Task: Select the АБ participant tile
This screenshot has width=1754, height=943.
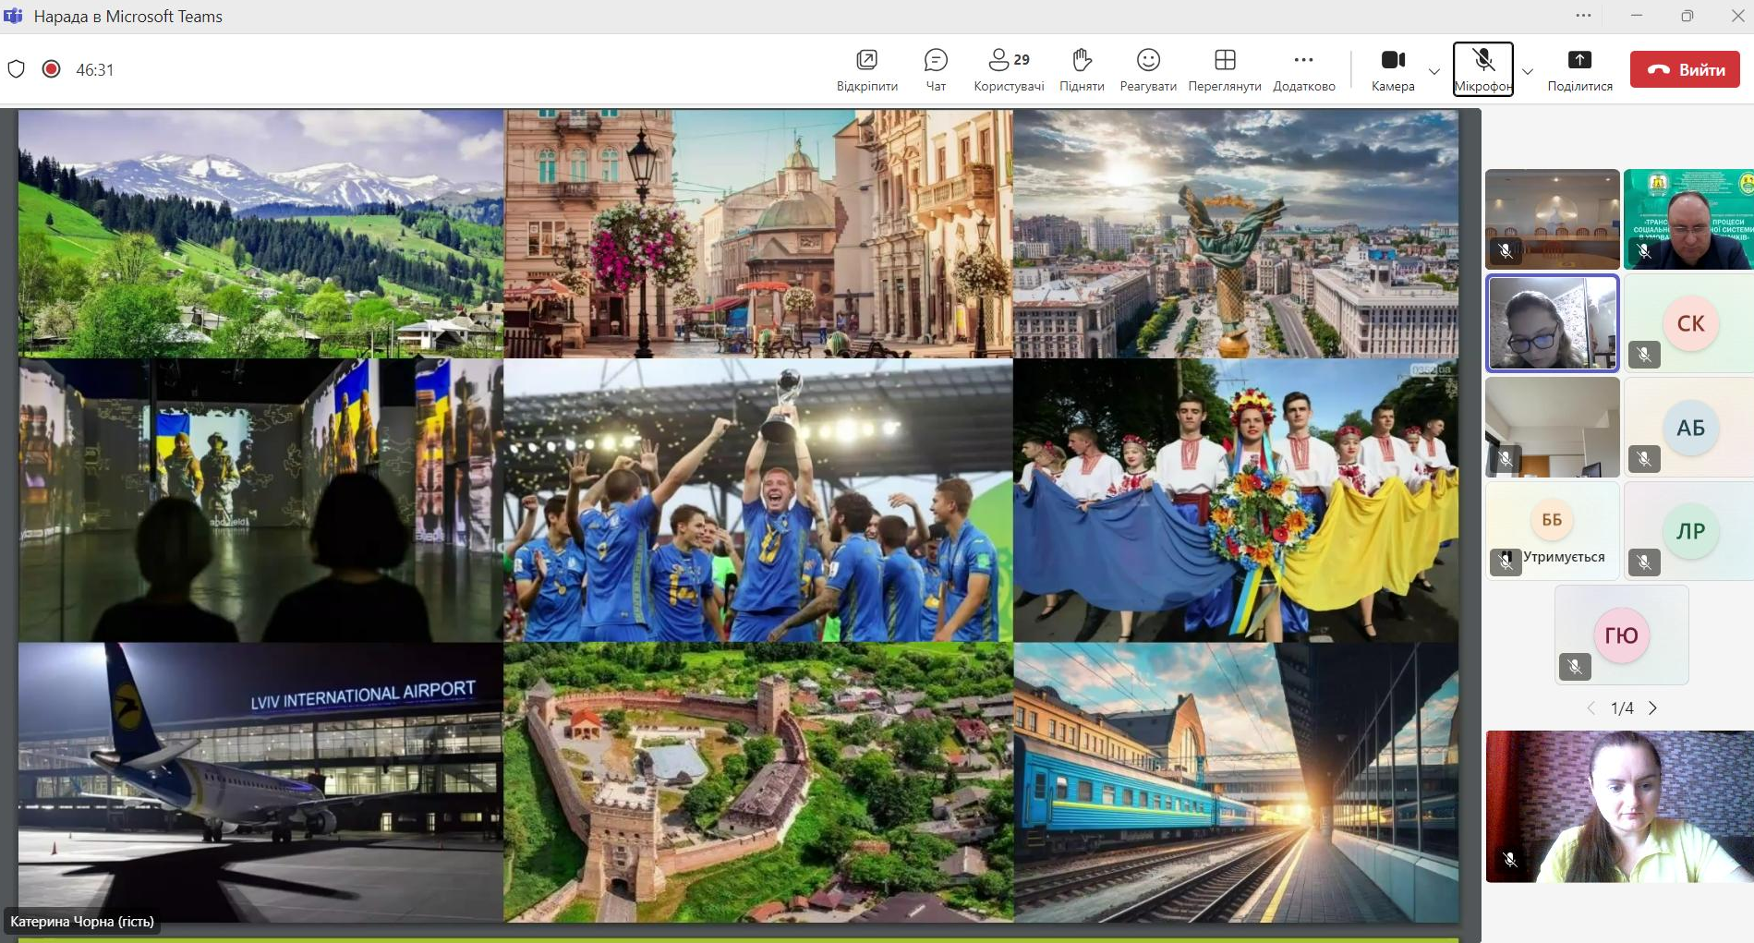Action: click(x=1689, y=428)
